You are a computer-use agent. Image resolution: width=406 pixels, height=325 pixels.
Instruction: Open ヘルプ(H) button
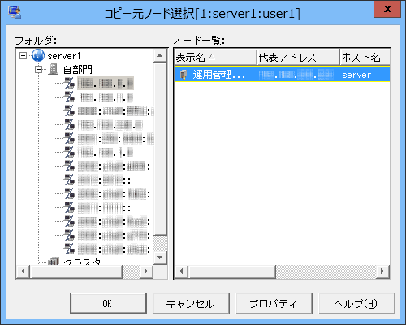356,303
